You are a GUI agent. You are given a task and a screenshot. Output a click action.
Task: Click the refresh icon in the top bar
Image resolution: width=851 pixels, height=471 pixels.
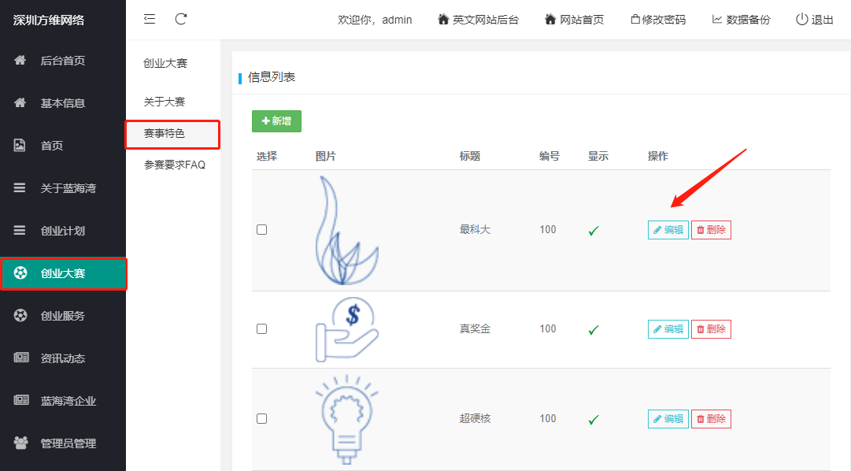click(181, 19)
